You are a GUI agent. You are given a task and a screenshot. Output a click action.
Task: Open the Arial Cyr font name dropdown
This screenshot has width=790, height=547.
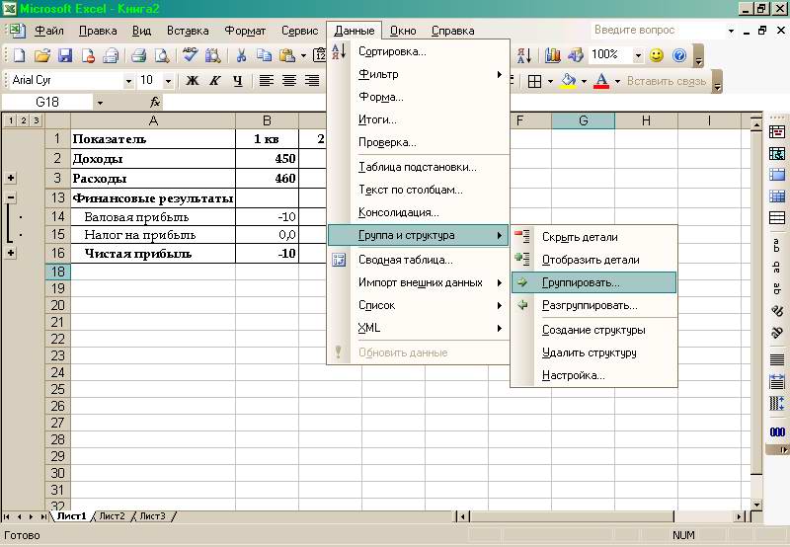[x=128, y=81]
